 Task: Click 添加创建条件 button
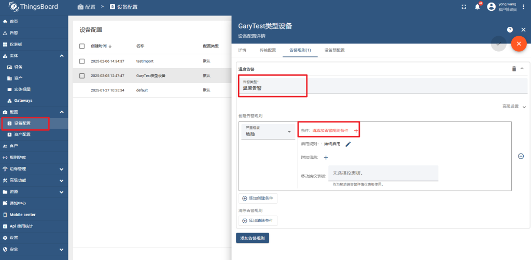[x=258, y=198]
